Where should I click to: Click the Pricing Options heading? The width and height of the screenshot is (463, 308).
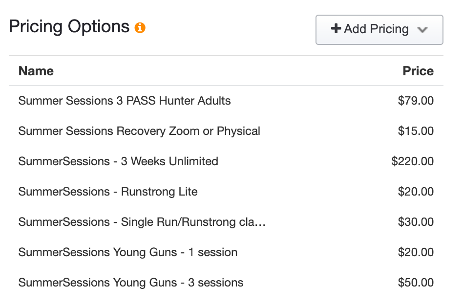(x=69, y=26)
